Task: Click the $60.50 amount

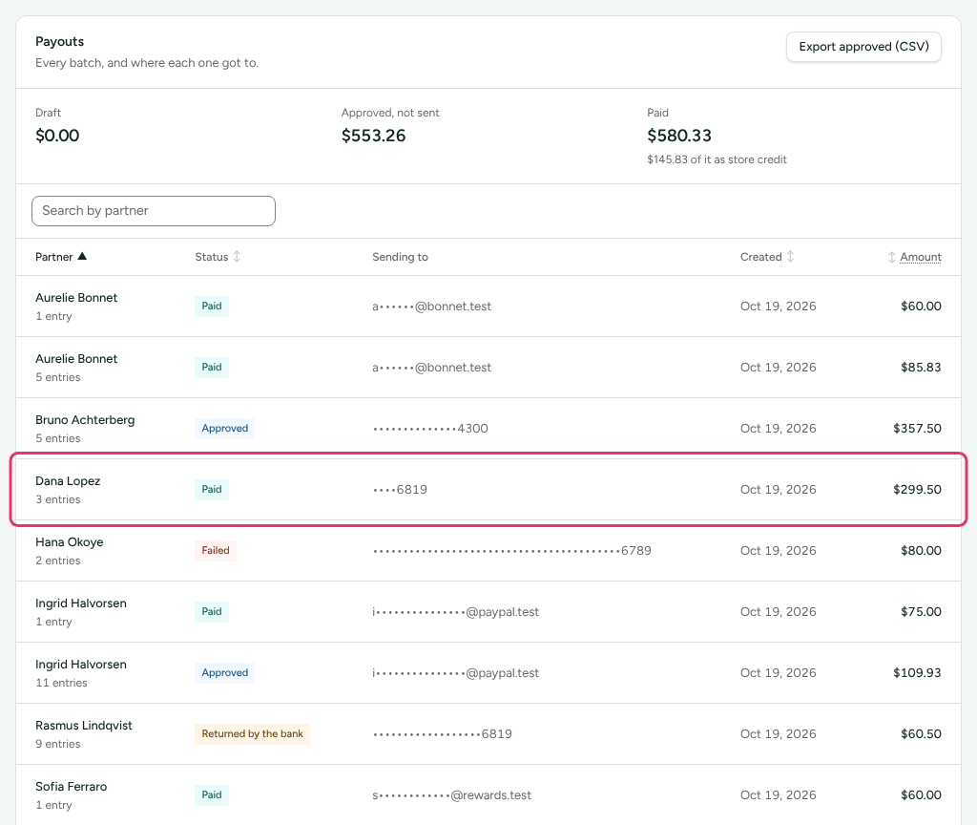Action: pos(921,734)
